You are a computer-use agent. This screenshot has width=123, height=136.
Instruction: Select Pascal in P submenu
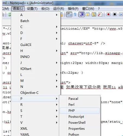80,98
